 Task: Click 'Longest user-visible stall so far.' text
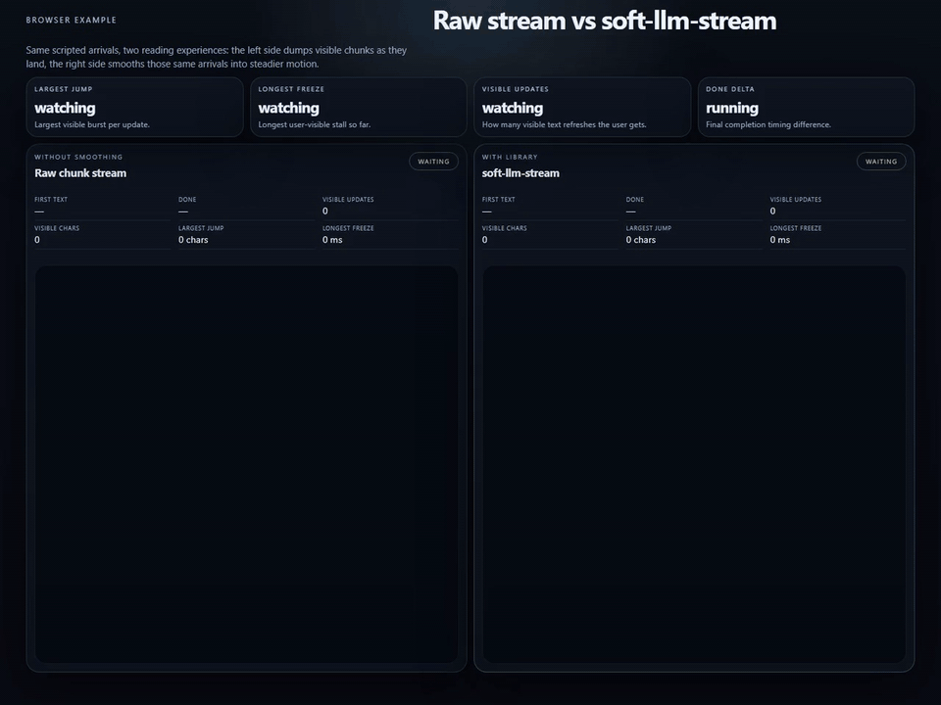(315, 124)
